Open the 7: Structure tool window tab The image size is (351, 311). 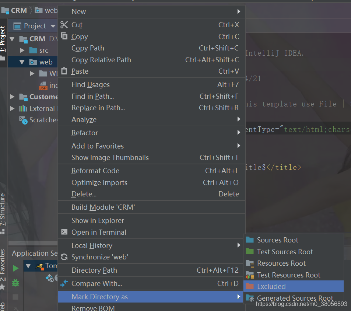[3, 214]
